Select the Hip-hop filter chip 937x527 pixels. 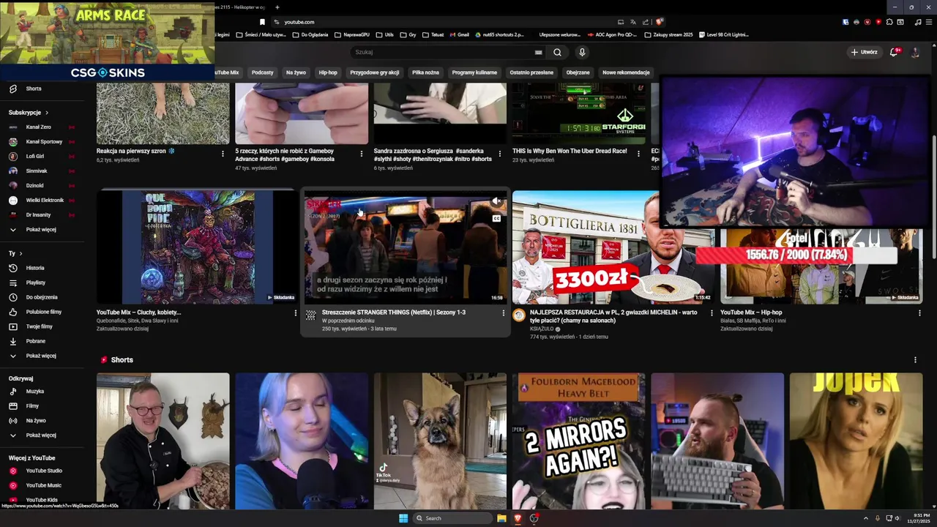pos(328,72)
